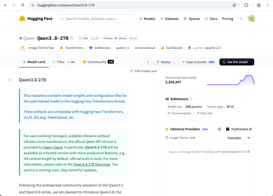The height and width of the screenshot is (196, 273).
Task: Toggle the table of contents icon
Action: [x=10, y=80]
